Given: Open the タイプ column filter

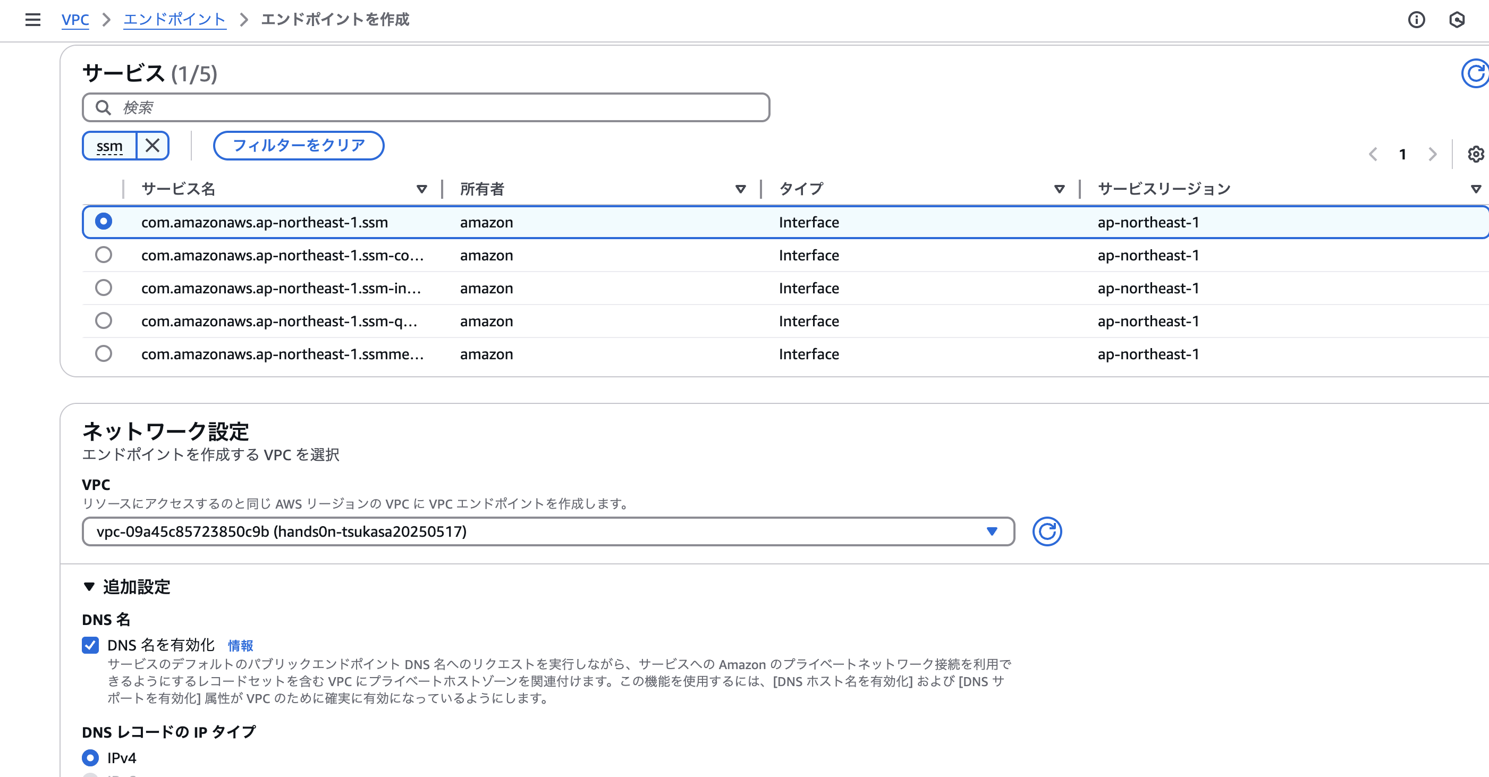Looking at the screenshot, I should 1060,189.
